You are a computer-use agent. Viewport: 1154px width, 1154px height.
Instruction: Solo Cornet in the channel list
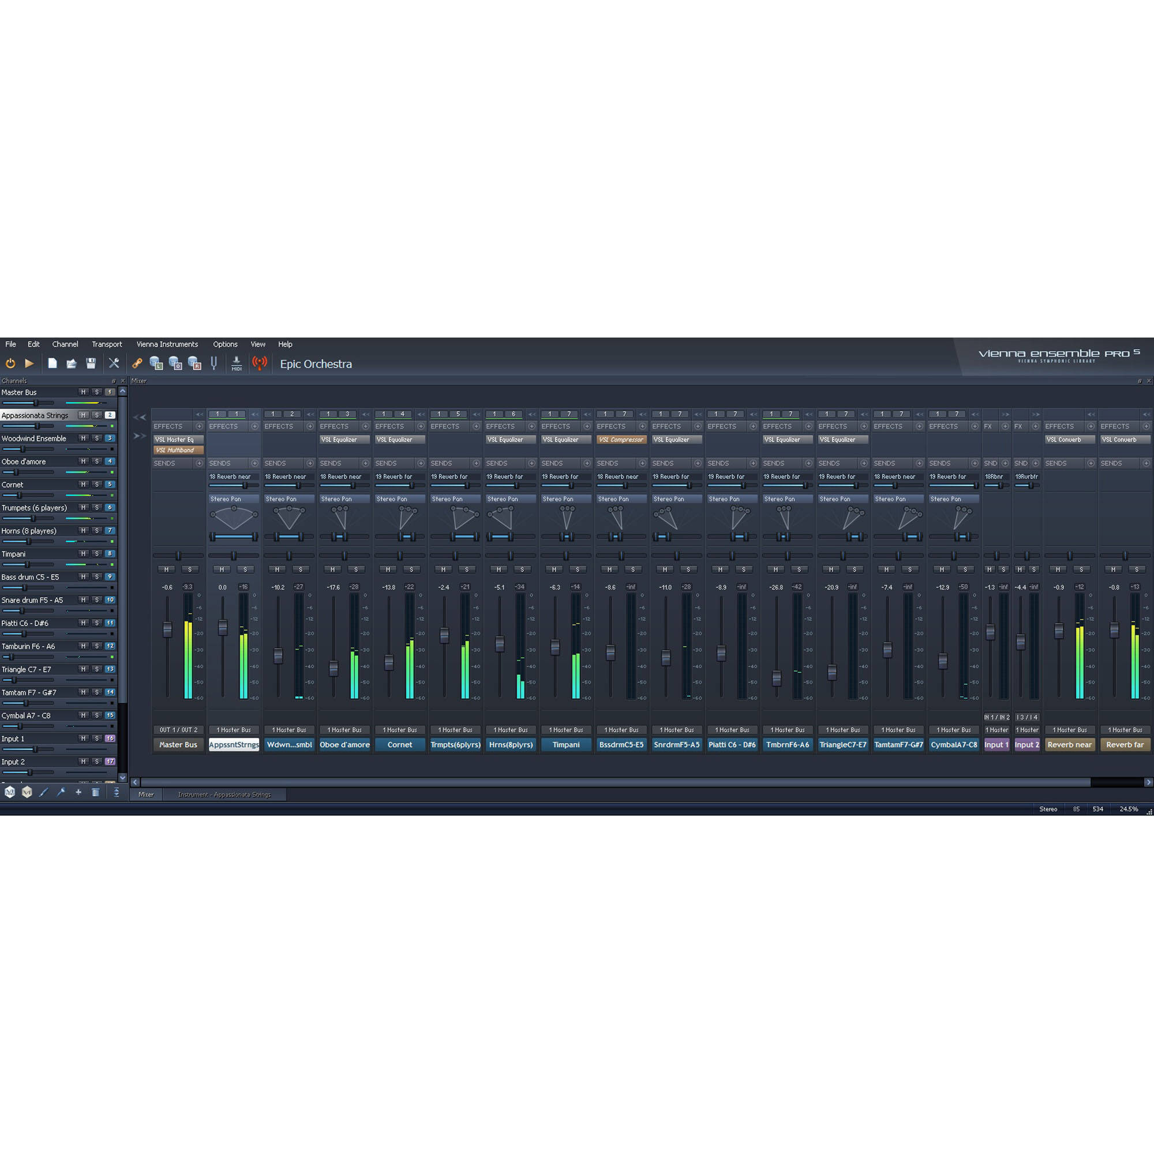(97, 485)
